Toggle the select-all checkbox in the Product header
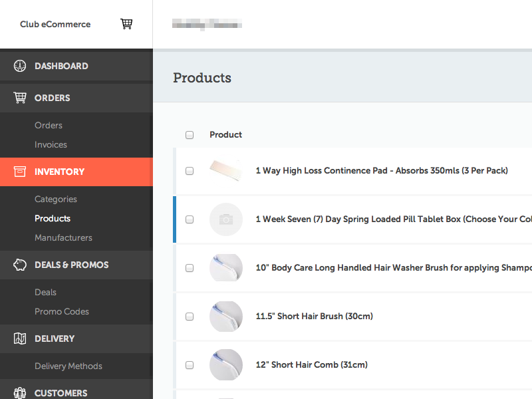Viewport: 532px width, 399px height. point(190,134)
